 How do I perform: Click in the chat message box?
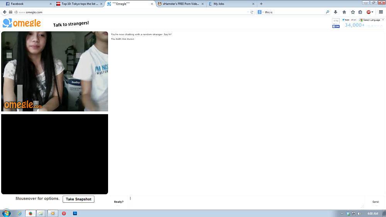click(246, 202)
